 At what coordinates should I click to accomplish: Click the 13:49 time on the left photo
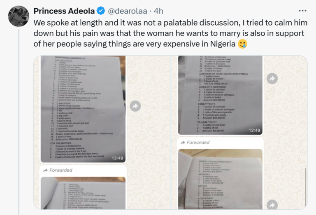click(x=117, y=158)
